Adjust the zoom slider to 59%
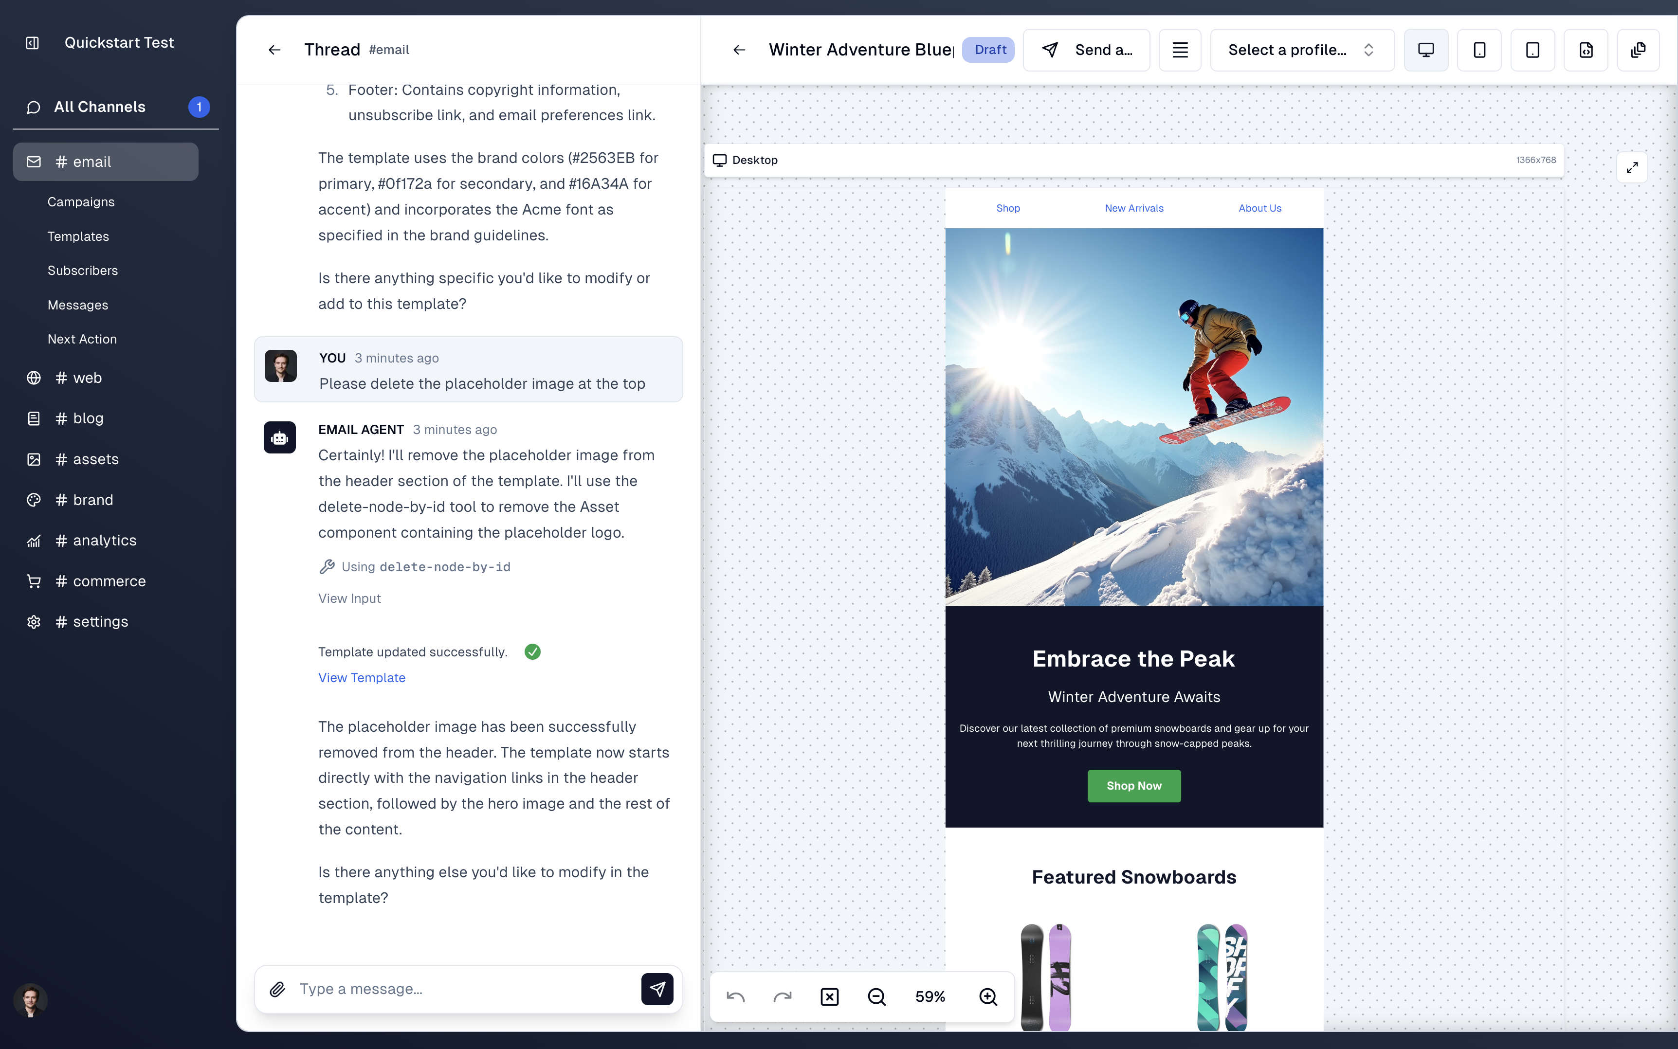 931,996
